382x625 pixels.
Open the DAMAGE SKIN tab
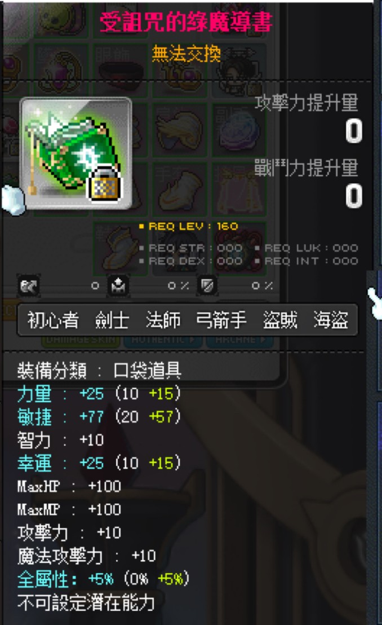click(x=81, y=340)
